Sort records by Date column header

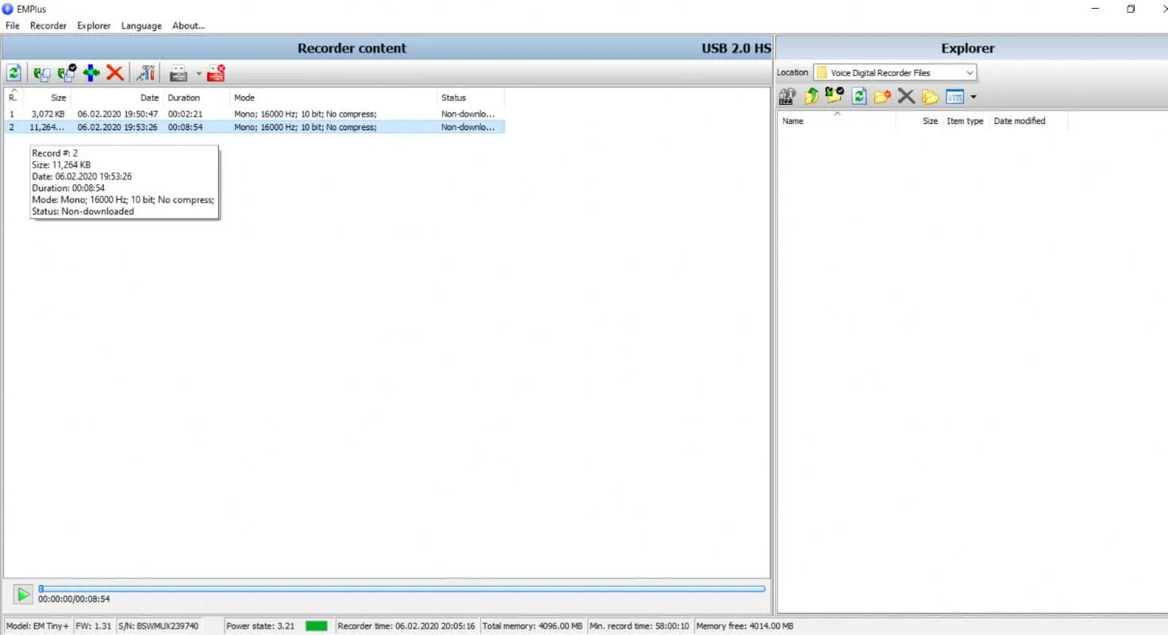(x=117, y=98)
